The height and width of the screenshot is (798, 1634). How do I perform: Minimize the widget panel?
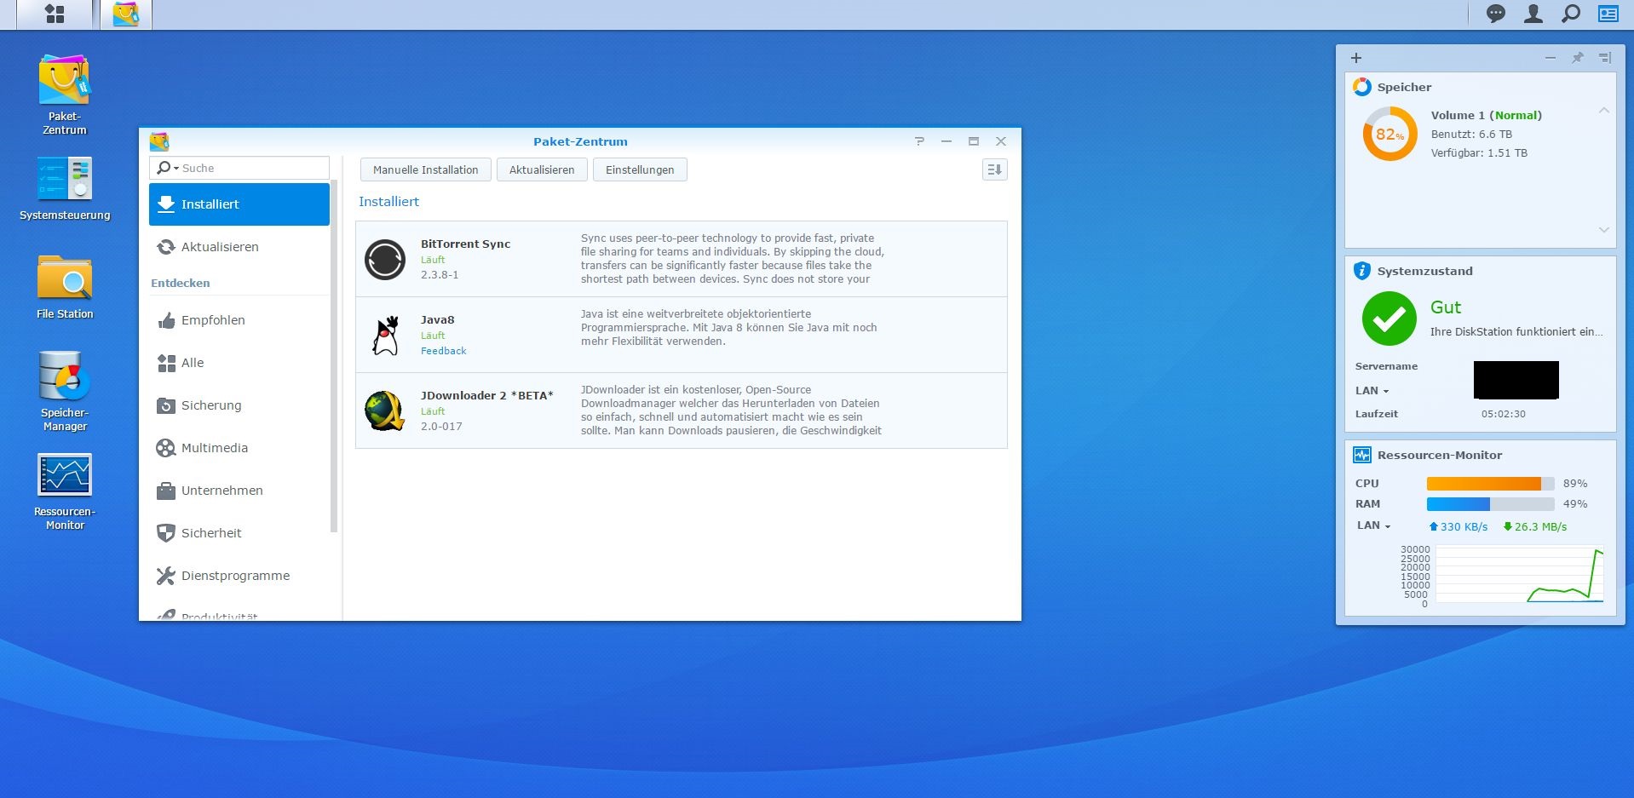tap(1551, 58)
